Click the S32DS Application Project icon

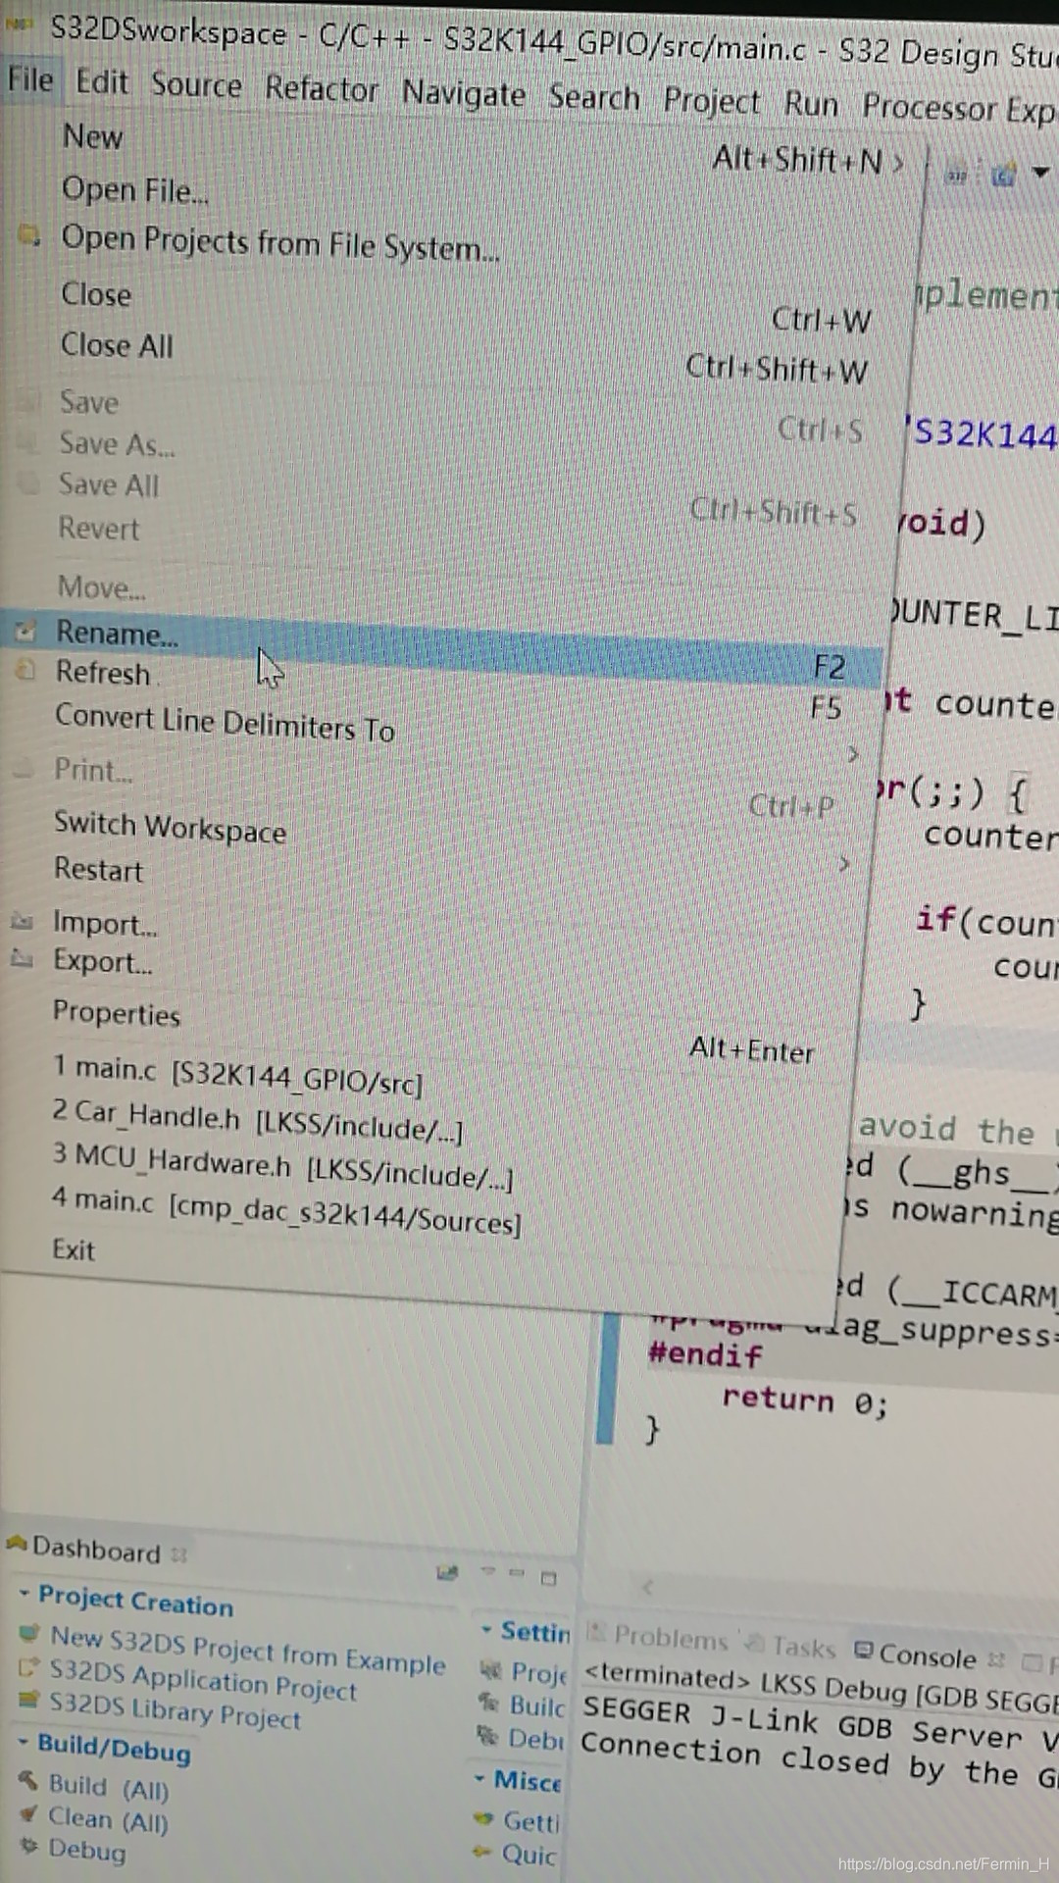click(29, 1666)
